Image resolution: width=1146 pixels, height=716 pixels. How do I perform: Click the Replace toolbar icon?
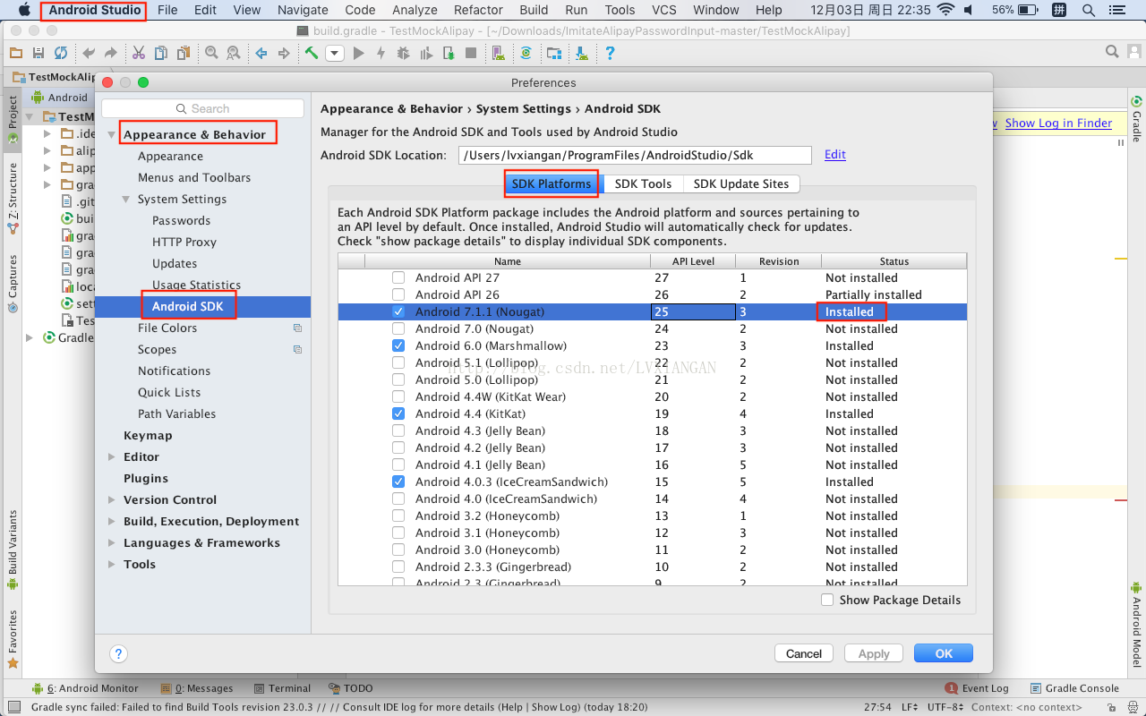(234, 54)
